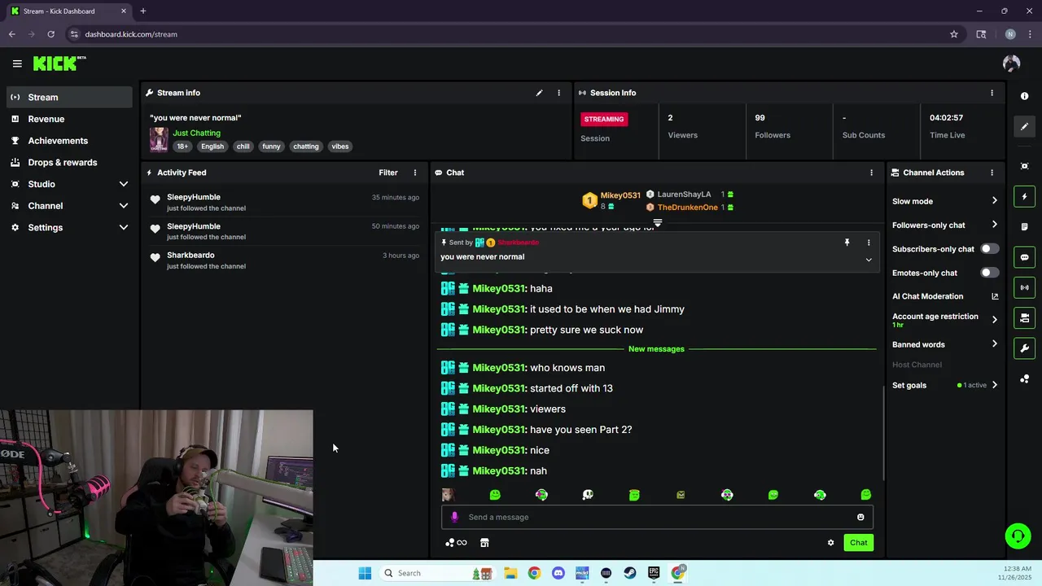Expand the Studio sidebar section
The width and height of the screenshot is (1042, 586).
[x=69, y=184]
